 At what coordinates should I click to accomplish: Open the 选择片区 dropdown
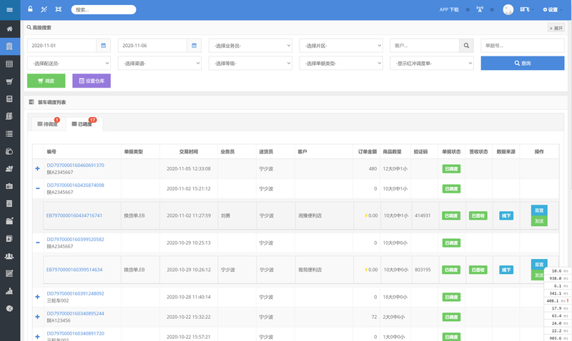coord(341,46)
